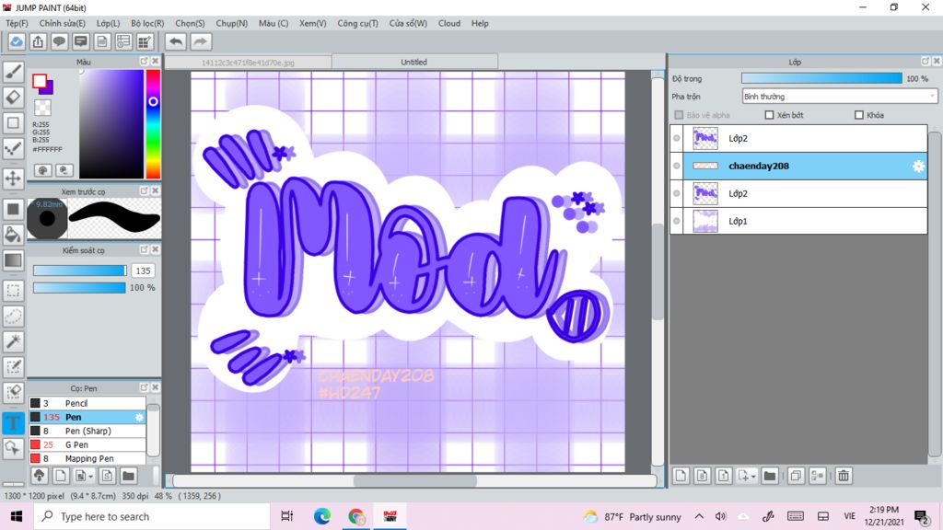Click the Windows search box
Screen dimensions: 943x530
tap(152, 516)
